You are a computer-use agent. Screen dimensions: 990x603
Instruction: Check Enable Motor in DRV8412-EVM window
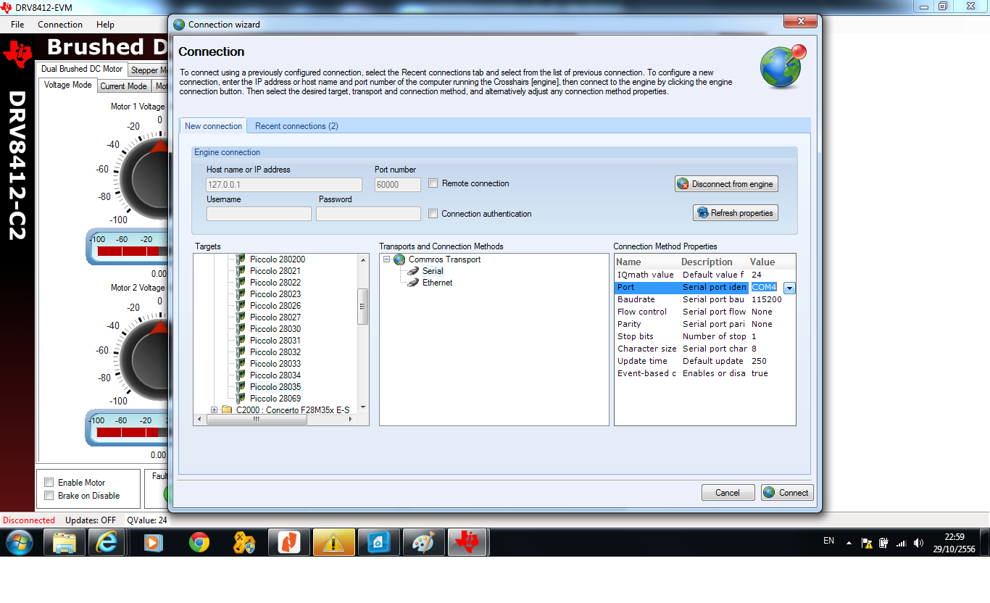(x=49, y=483)
